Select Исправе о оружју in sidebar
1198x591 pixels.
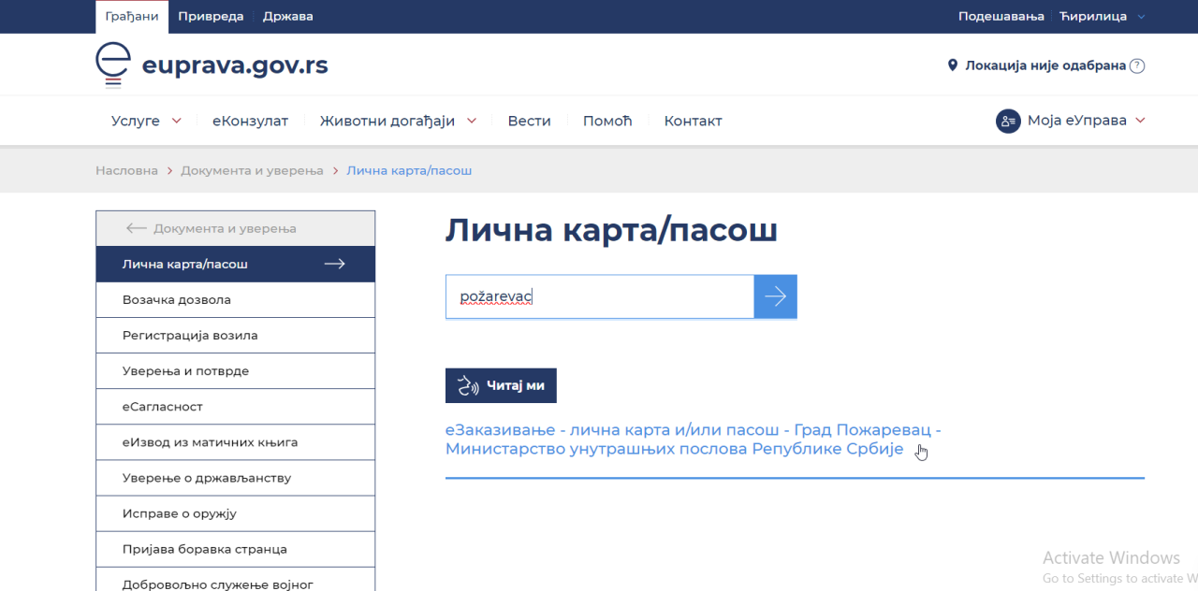[236, 512]
